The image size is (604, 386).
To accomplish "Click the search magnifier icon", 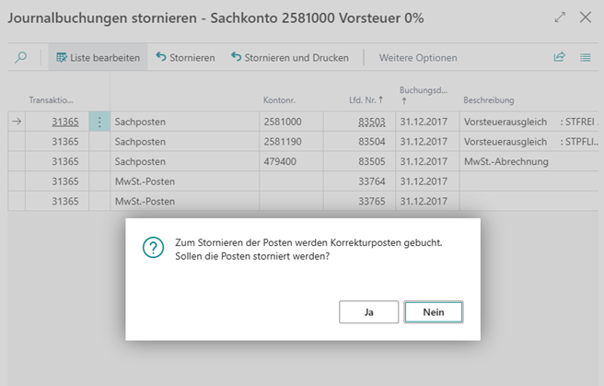I will [x=20, y=57].
